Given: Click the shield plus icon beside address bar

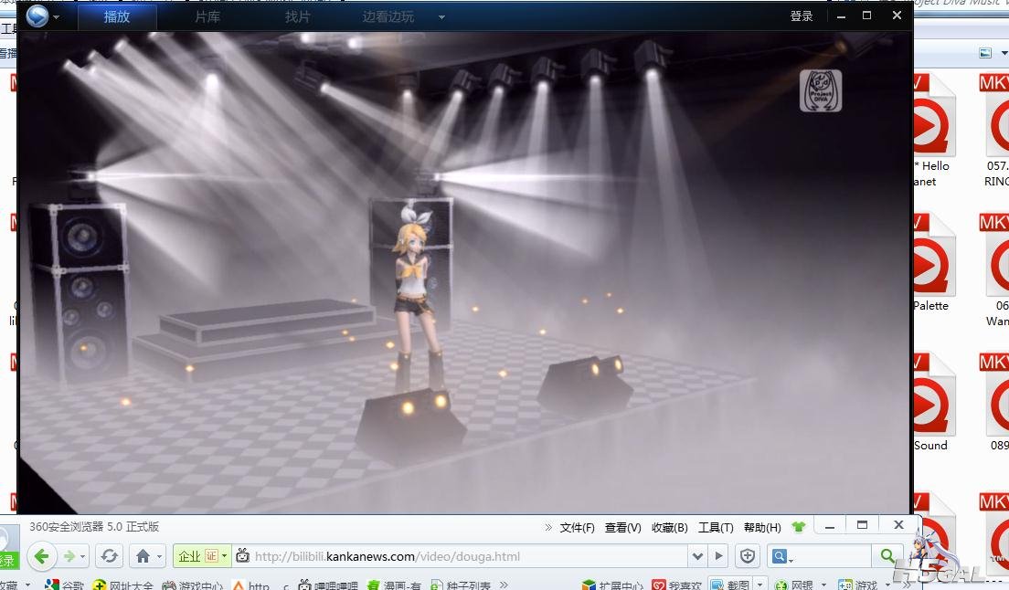Looking at the screenshot, I should tap(748, 556).
